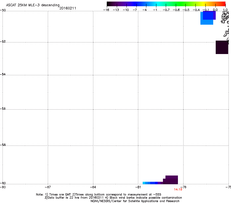
Task: Click the -84 longitude axis label
Action: click(93, 187)
